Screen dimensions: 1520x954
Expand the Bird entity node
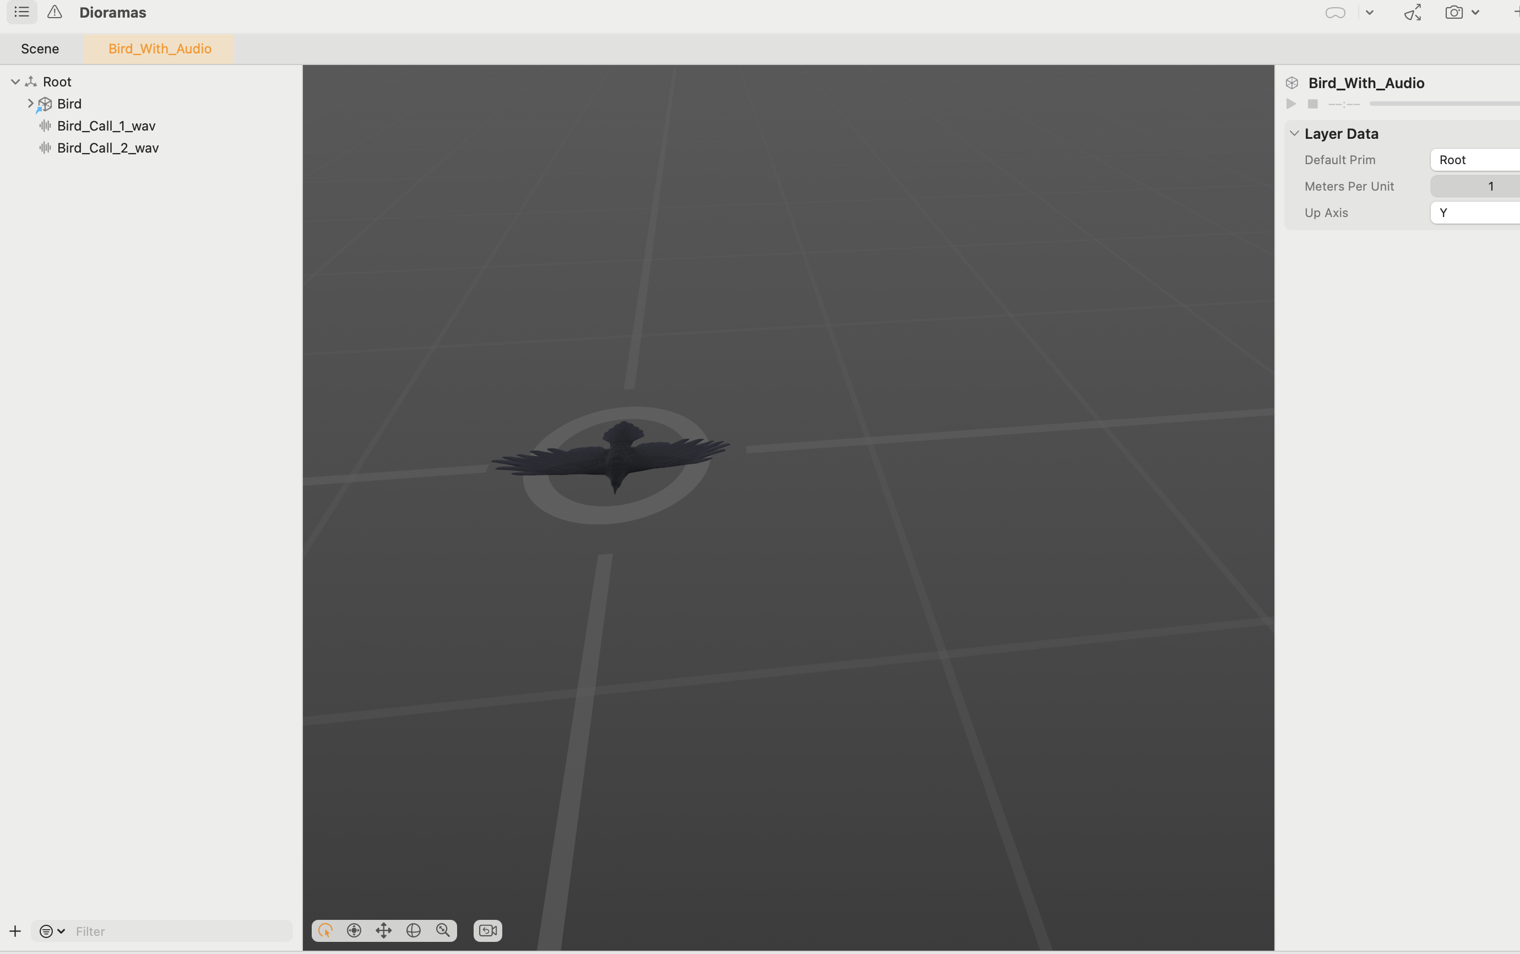point(30,104)
